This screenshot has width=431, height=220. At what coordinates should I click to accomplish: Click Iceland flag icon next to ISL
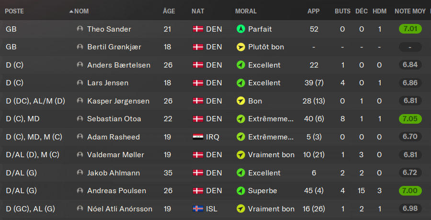(x=198, y=209)
